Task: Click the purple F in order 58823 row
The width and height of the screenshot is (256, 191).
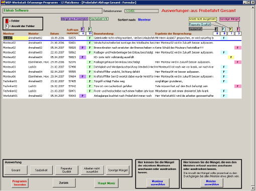Action: [82, 57]
